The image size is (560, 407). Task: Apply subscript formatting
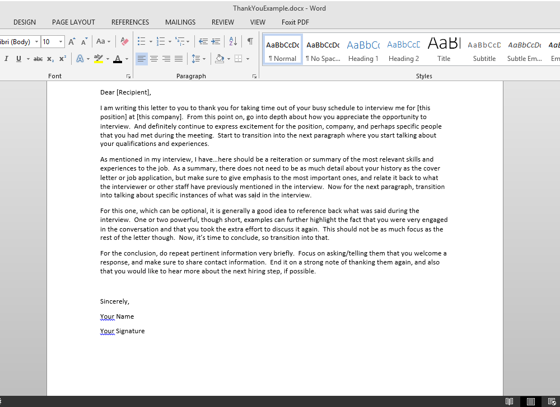[x=51, y=59]
